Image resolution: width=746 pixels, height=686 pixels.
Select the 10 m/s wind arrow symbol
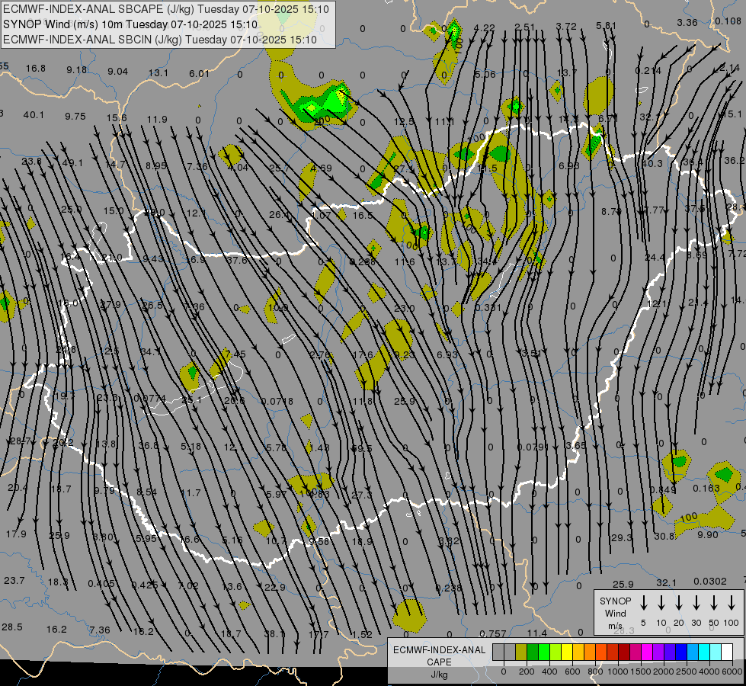pyautogui.click(x=661, y=603)
